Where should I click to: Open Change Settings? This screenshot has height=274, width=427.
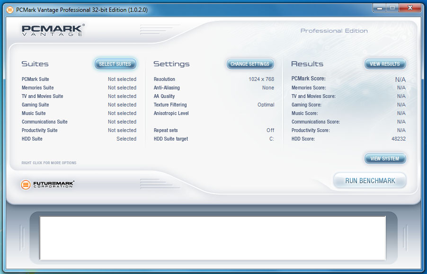[x=250, y=64]
